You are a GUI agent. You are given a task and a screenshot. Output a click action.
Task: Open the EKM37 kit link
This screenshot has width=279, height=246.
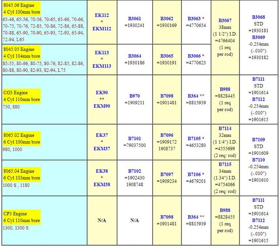tap(102, 148)
